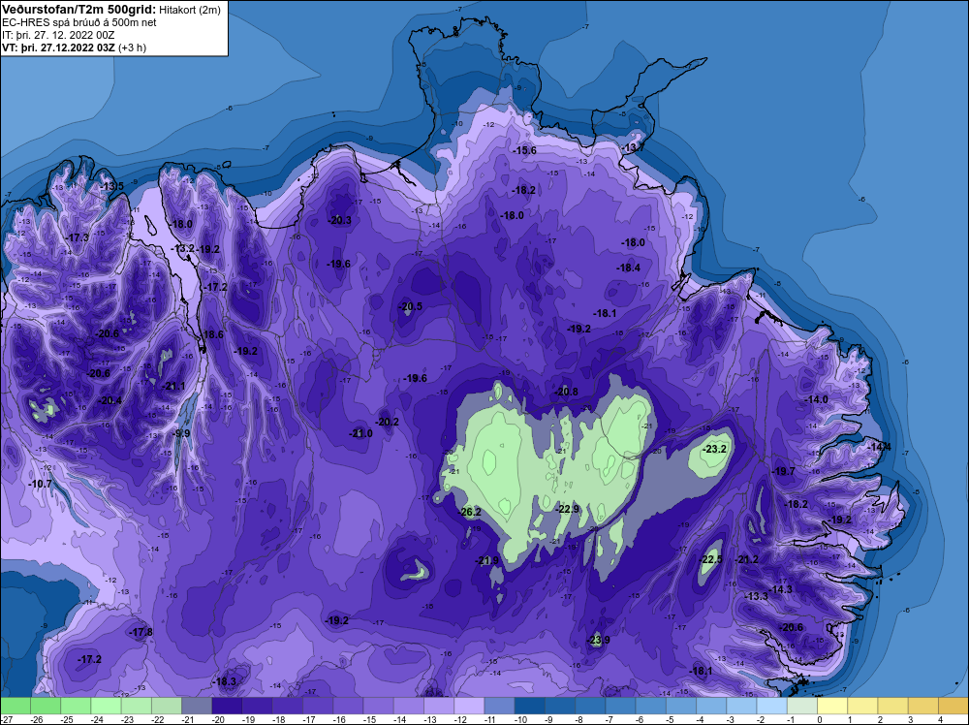Click the -13.3 temperature value
The height and width of the screenshot is (725, 969).
tap(758, 596)
